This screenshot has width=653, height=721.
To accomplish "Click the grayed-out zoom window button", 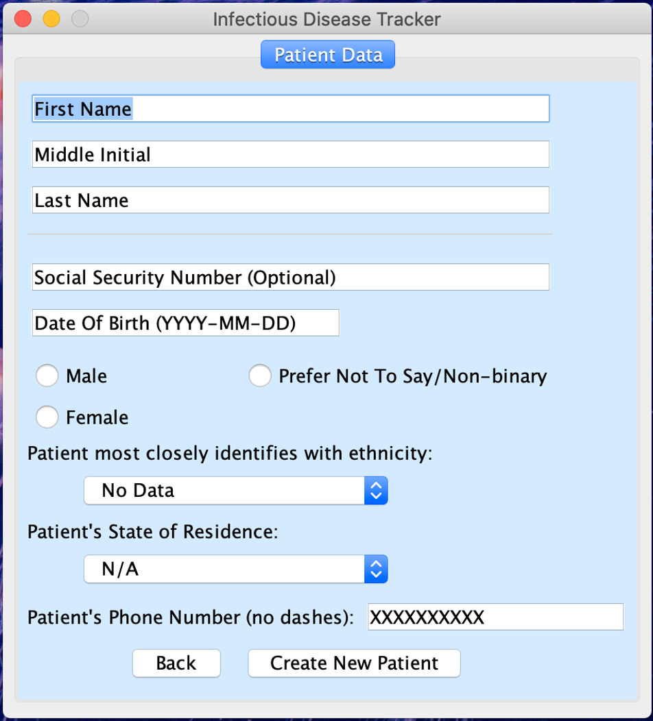I will pyautogui.click(x=80, y=19).
